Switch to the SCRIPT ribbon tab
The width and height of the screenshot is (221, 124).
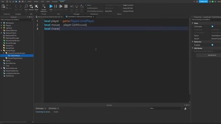pos(62,1)
